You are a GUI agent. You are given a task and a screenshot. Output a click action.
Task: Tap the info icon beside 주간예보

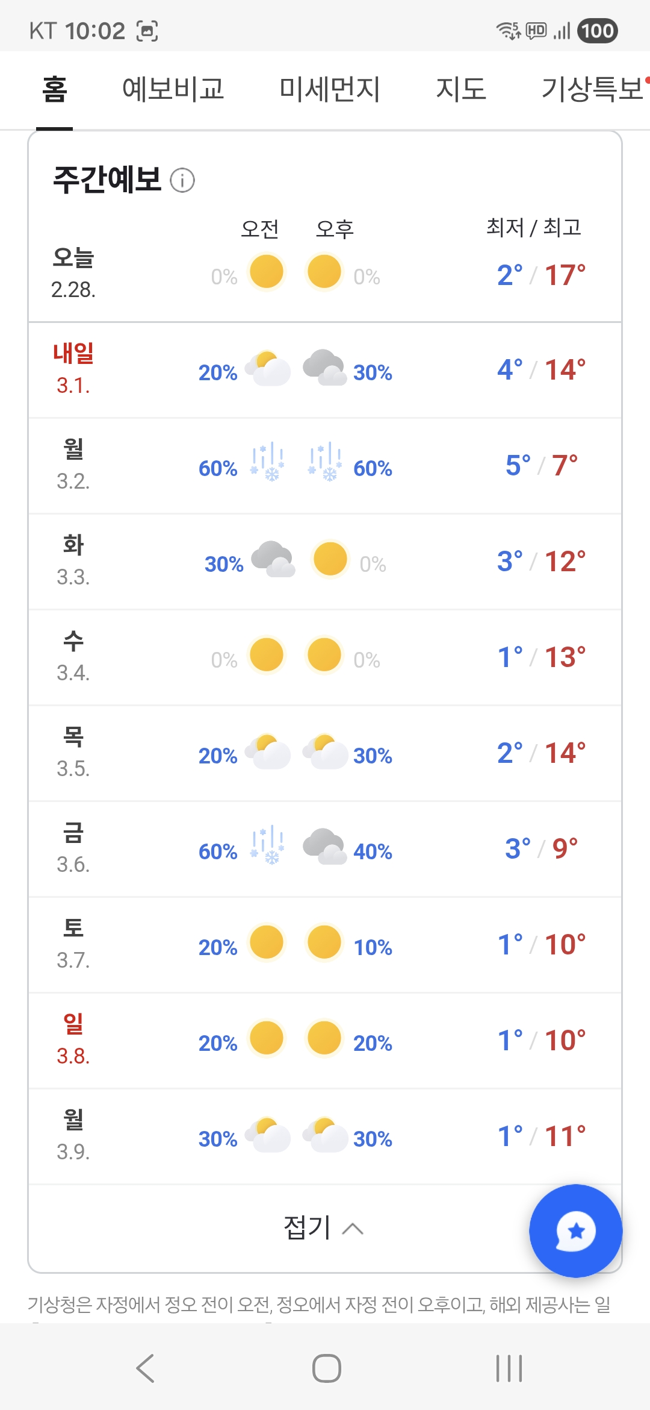182,180
